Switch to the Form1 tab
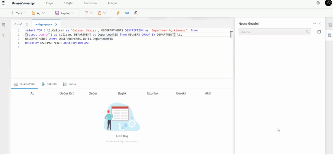Image resolution: width=333 pixels, height=155 pixels. [x=18, y=24]
